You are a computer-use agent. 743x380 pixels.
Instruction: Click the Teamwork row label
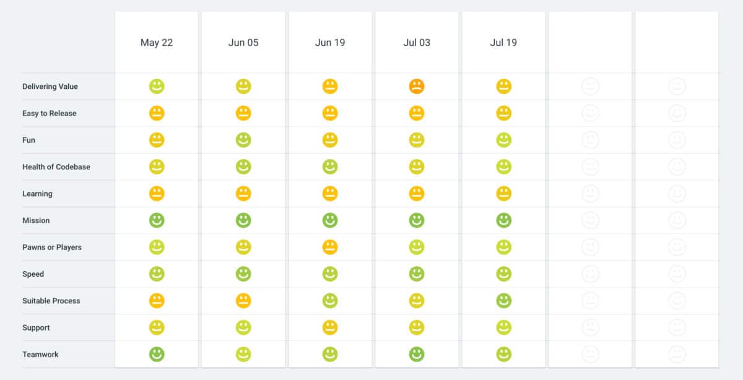41,355
